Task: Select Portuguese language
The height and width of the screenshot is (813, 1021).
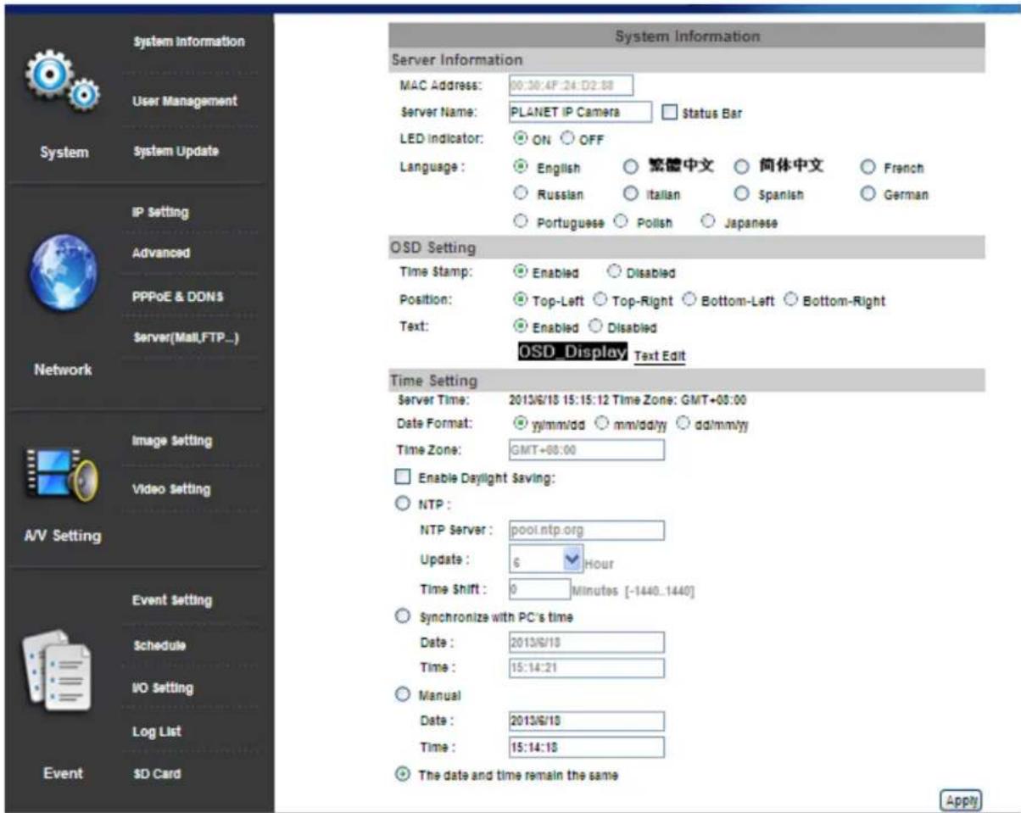Action: coord(521,222)
